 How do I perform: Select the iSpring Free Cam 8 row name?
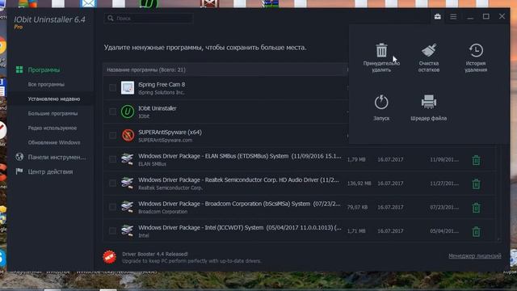coord(162,84)
